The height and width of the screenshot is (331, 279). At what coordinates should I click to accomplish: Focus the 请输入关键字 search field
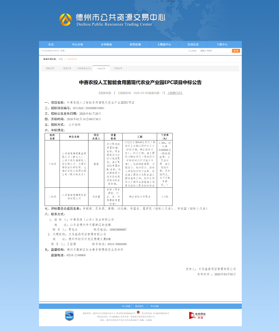pos(215,51)
